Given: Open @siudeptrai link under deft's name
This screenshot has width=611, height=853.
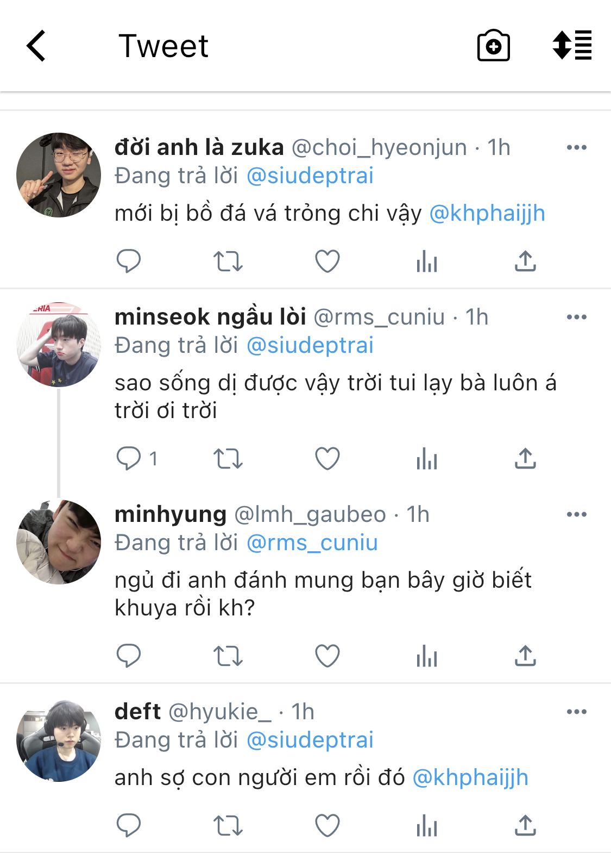Looking at the screenshot, I should click(310, 740).
